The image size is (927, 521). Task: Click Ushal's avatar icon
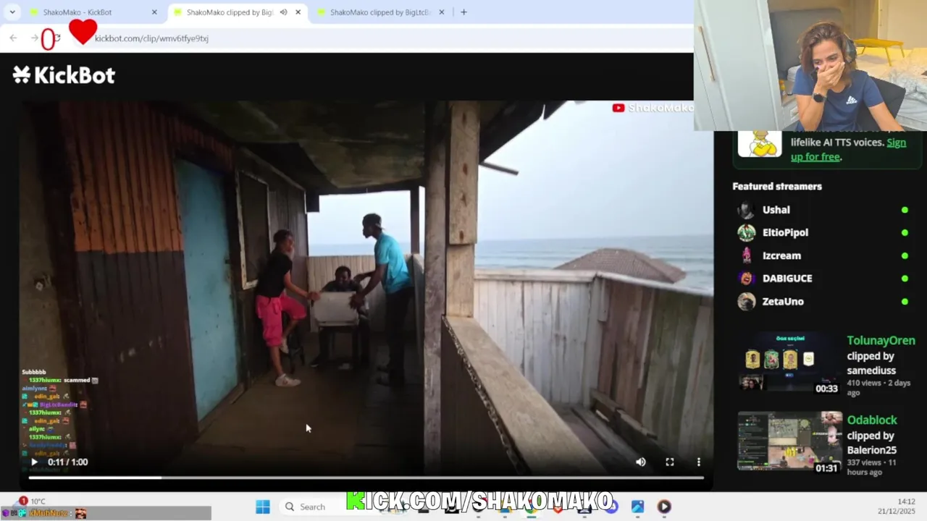(746, 210)
